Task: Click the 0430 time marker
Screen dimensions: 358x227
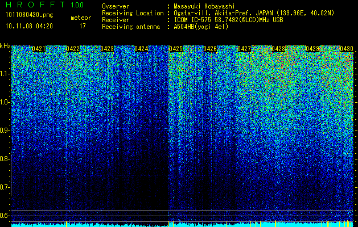Action: (x=347, y=49)
